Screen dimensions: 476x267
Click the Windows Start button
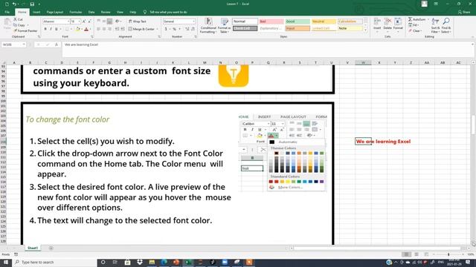point(6,262)
